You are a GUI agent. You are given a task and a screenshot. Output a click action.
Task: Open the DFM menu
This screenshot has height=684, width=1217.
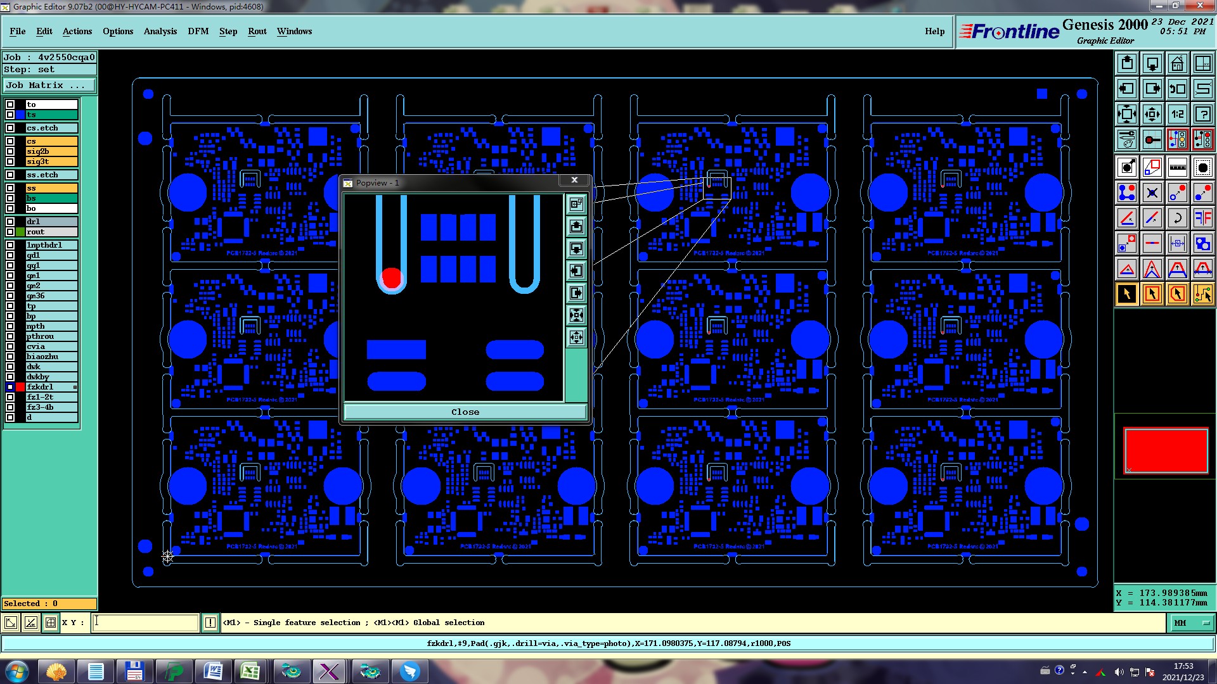click(x=198, y=31)
